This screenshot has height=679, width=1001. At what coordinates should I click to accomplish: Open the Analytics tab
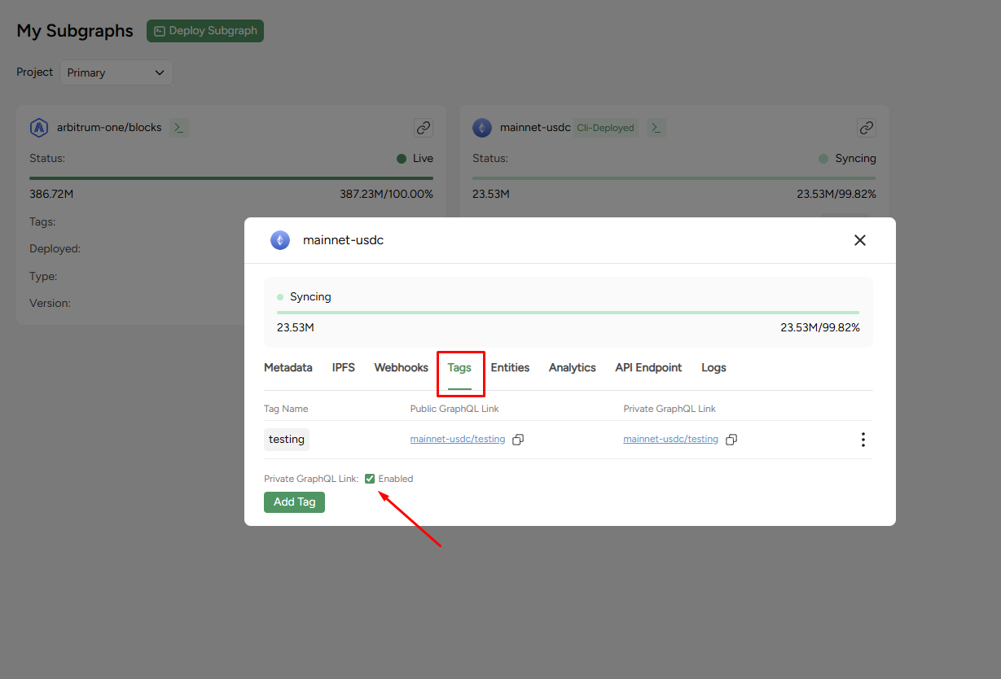(573, 368)
